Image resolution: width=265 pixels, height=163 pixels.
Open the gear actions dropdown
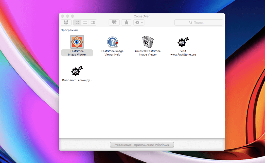pos(139,23)
